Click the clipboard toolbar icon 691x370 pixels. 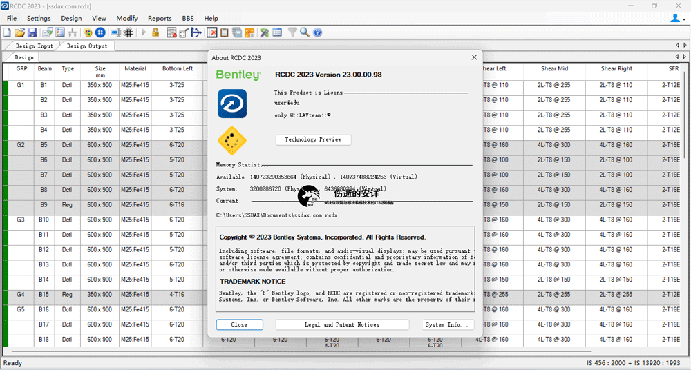coord(225,32)
